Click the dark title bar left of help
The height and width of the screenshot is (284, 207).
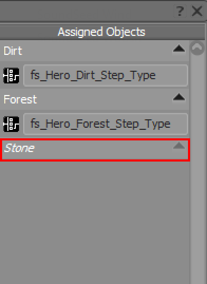[x=85, y=11]
